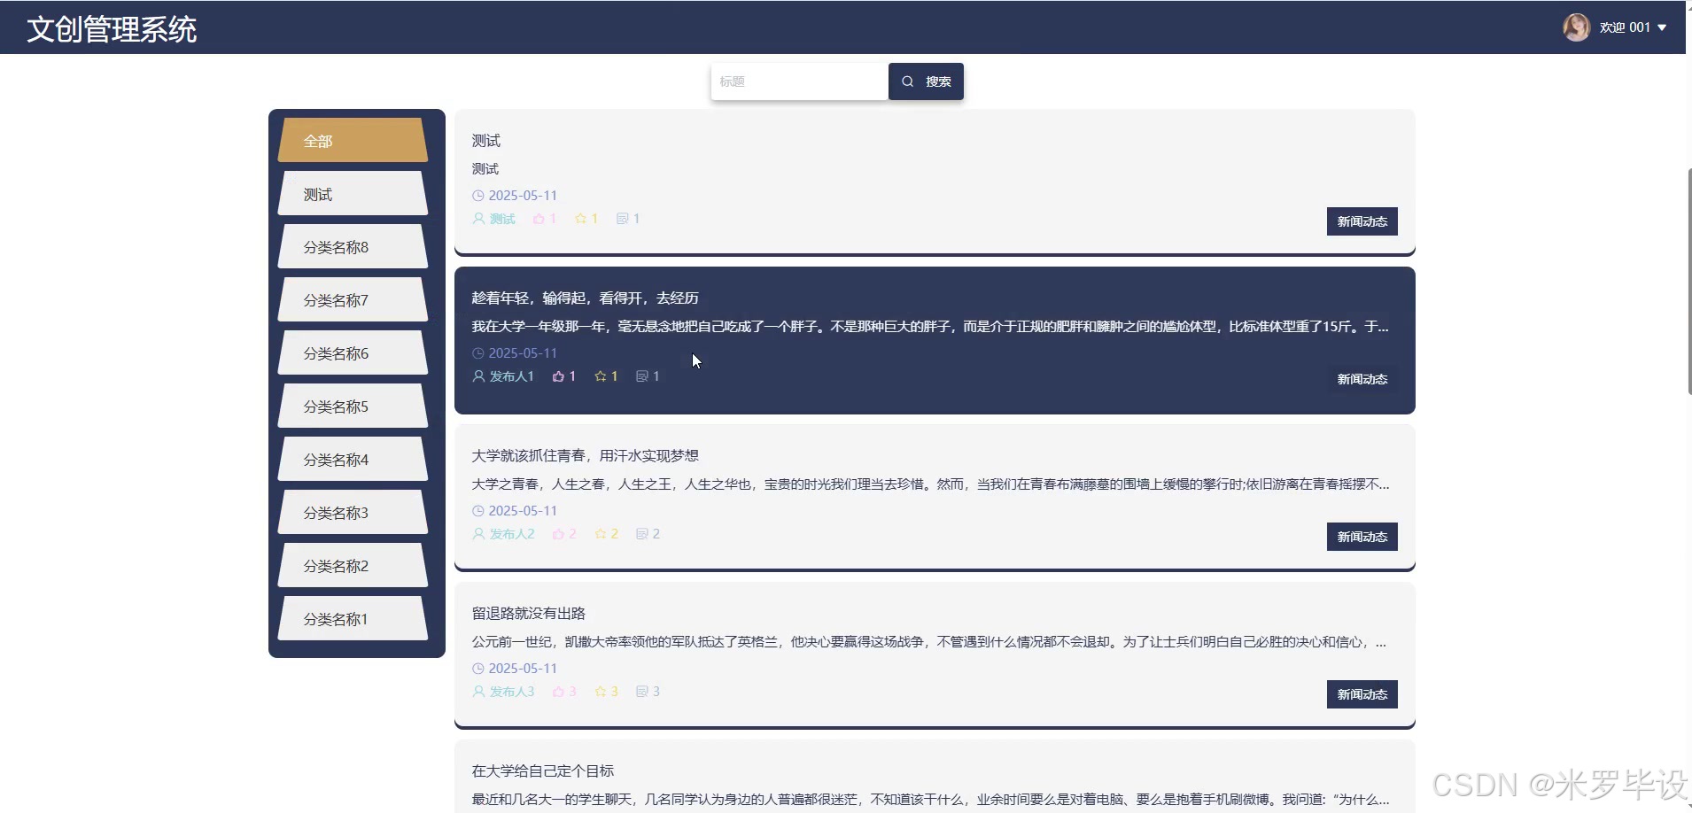Screen dimensions: 1692x813
Task: Click the like icon on 测试 post
Action: click(539, 219)
